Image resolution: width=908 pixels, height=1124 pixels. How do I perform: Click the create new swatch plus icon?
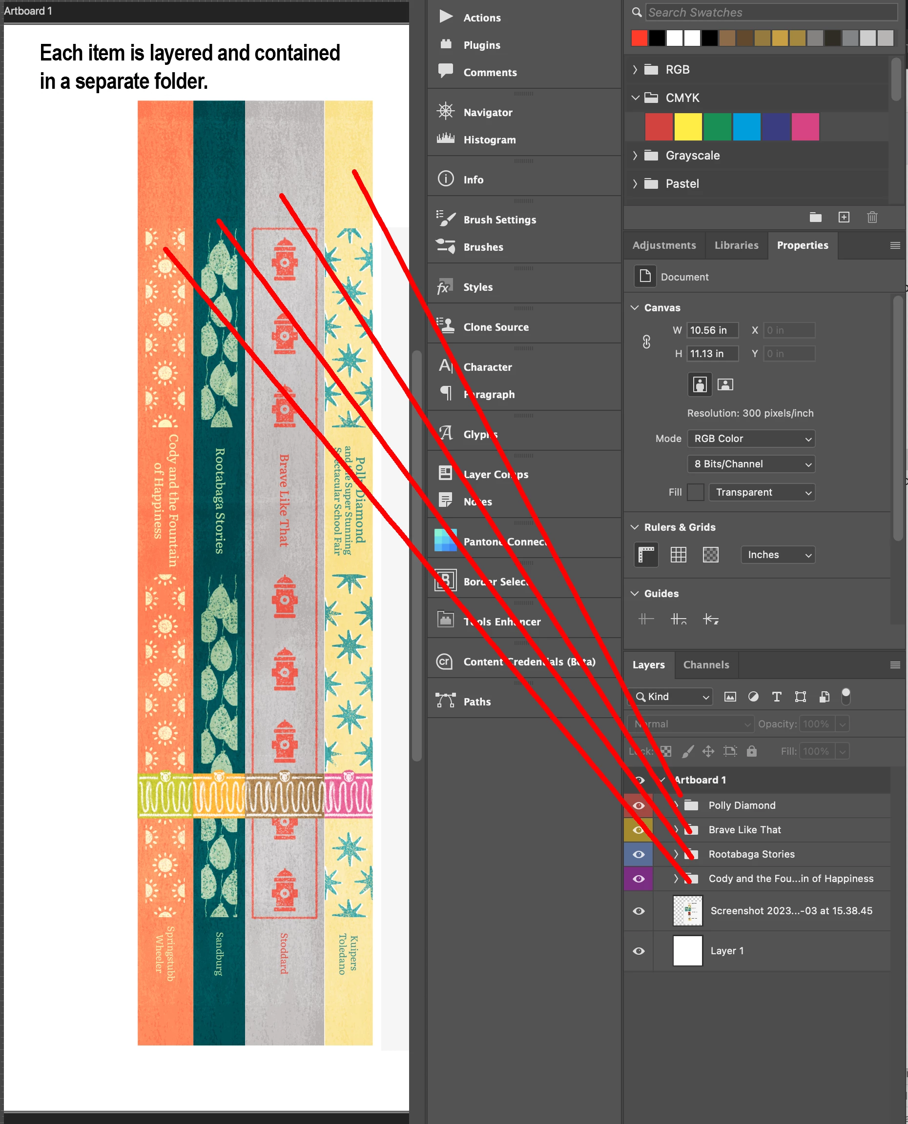point(844,218)
